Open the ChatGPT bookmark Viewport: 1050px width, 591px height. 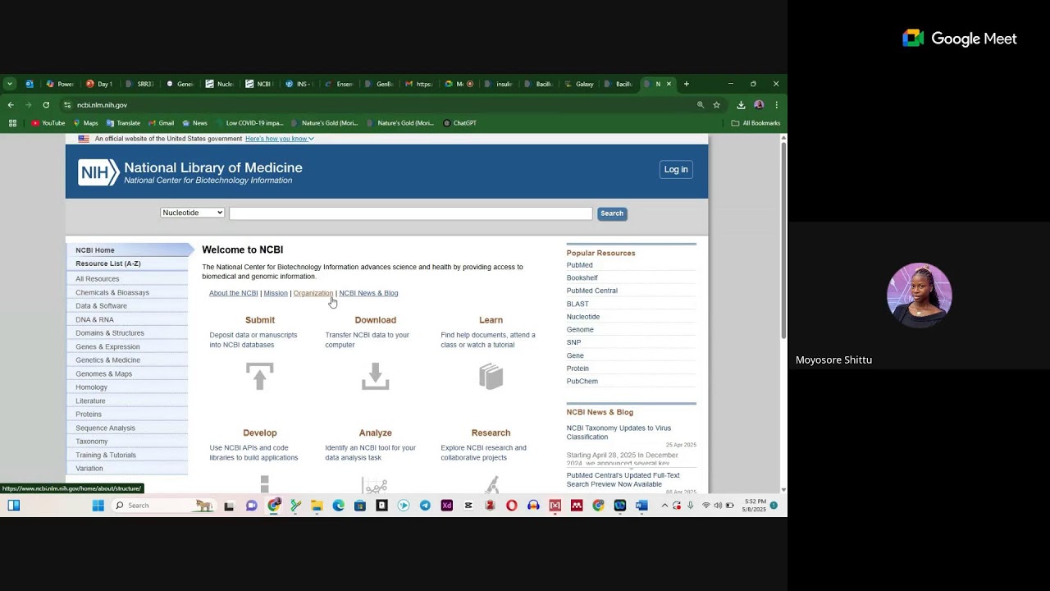[459, 123]
